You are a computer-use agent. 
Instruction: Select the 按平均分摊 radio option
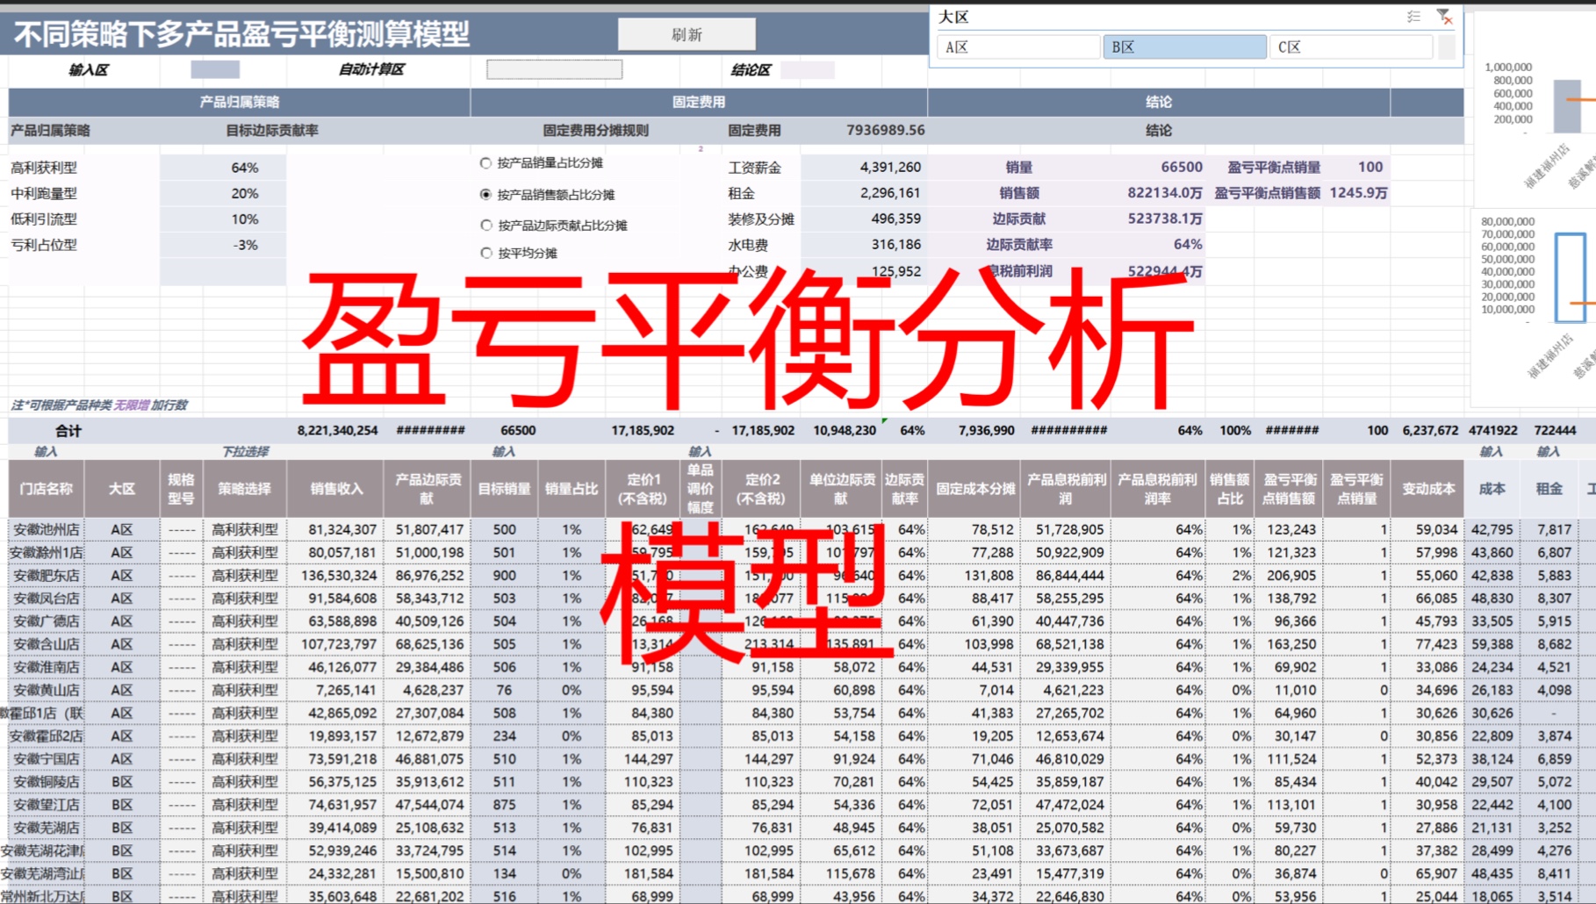pos(485,254)
